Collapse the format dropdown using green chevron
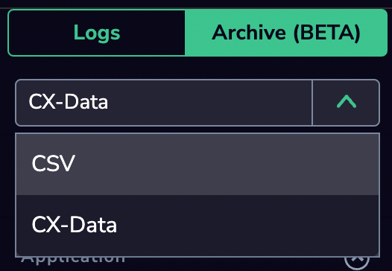Viewport: 392px width, 271px height. [x=347, y=103]
